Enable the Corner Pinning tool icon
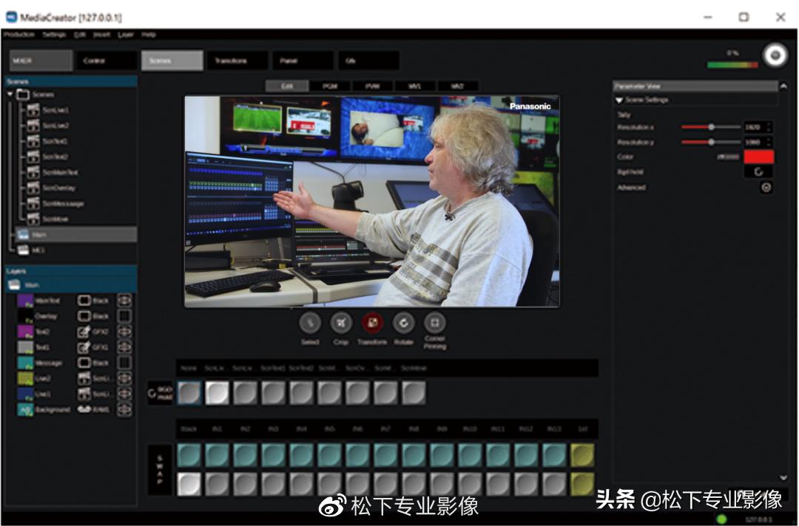Screen dimensions: 799x526 coord(435,323)
